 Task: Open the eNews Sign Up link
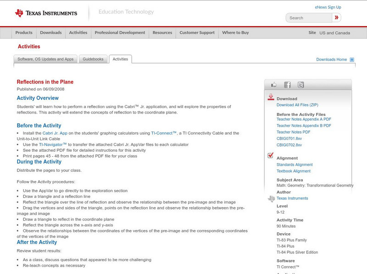click(x=328, y=7)
